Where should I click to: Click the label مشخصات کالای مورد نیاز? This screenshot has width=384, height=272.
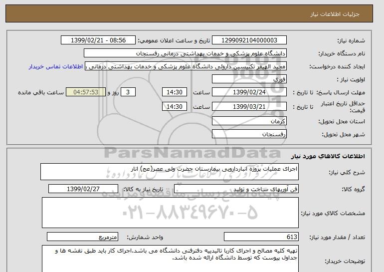(333, 213)
